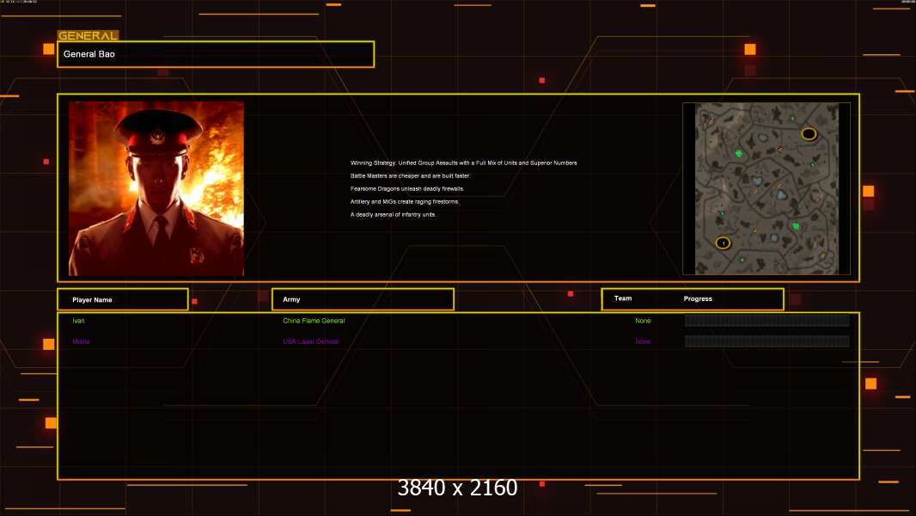
Task: Click the deadly arsenal of infantry line
Action: (394, 214)
